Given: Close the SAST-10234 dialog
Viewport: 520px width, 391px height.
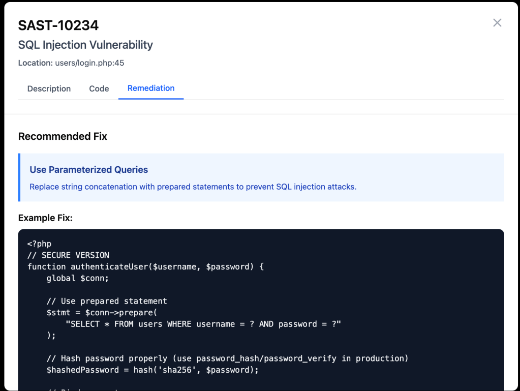Looking at the screenshot, I should 497,23.
